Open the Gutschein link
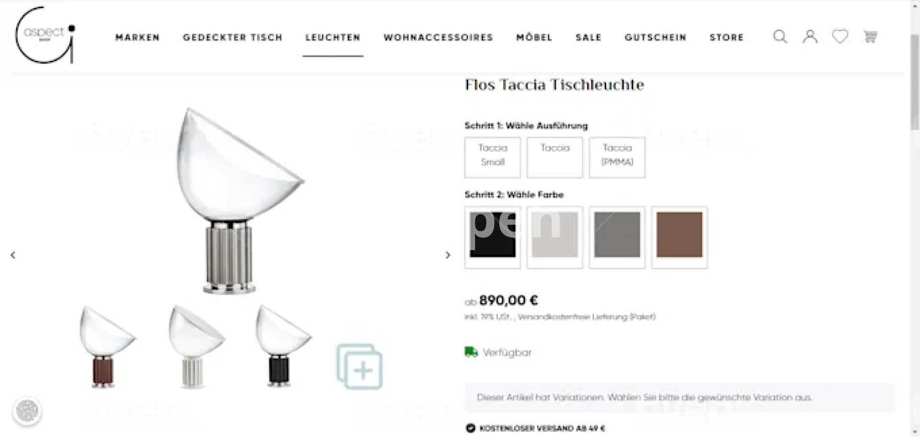Viewport: 920px width, 437px height. [655, 37]
